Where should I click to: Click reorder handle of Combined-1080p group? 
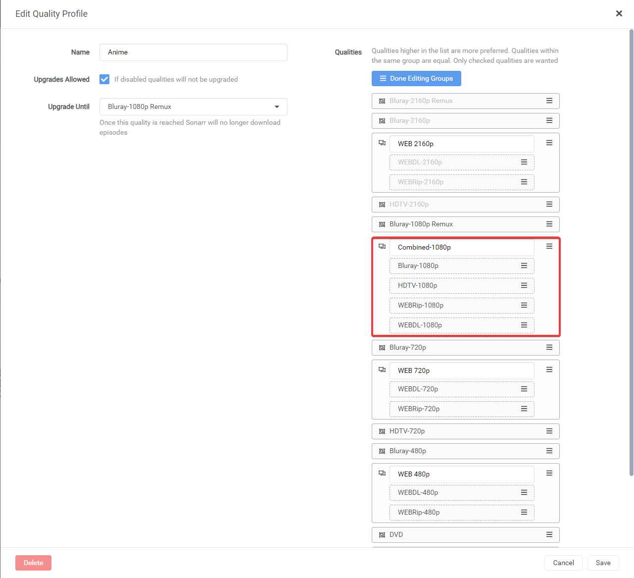(x=549, y=246)
